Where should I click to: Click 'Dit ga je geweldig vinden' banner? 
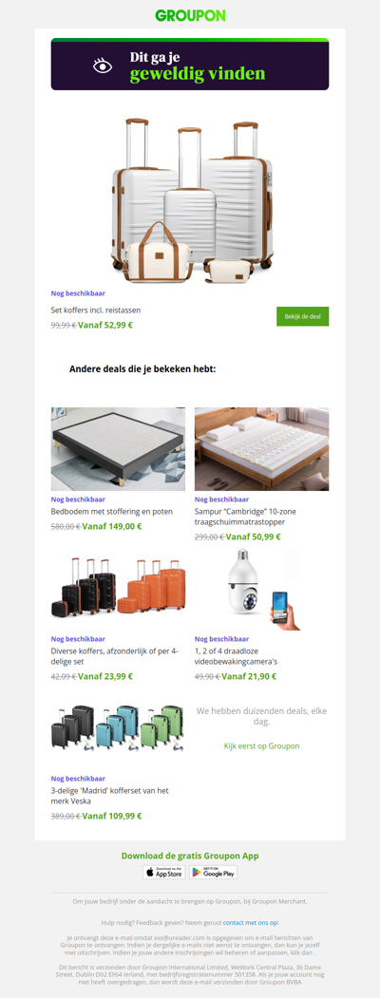tap(190, 65)
